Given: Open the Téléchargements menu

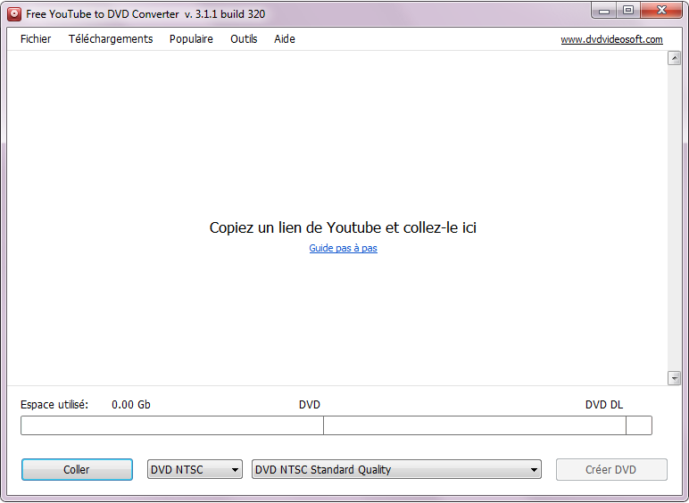Looking at the screenshot, I should [x=111, y=39].
